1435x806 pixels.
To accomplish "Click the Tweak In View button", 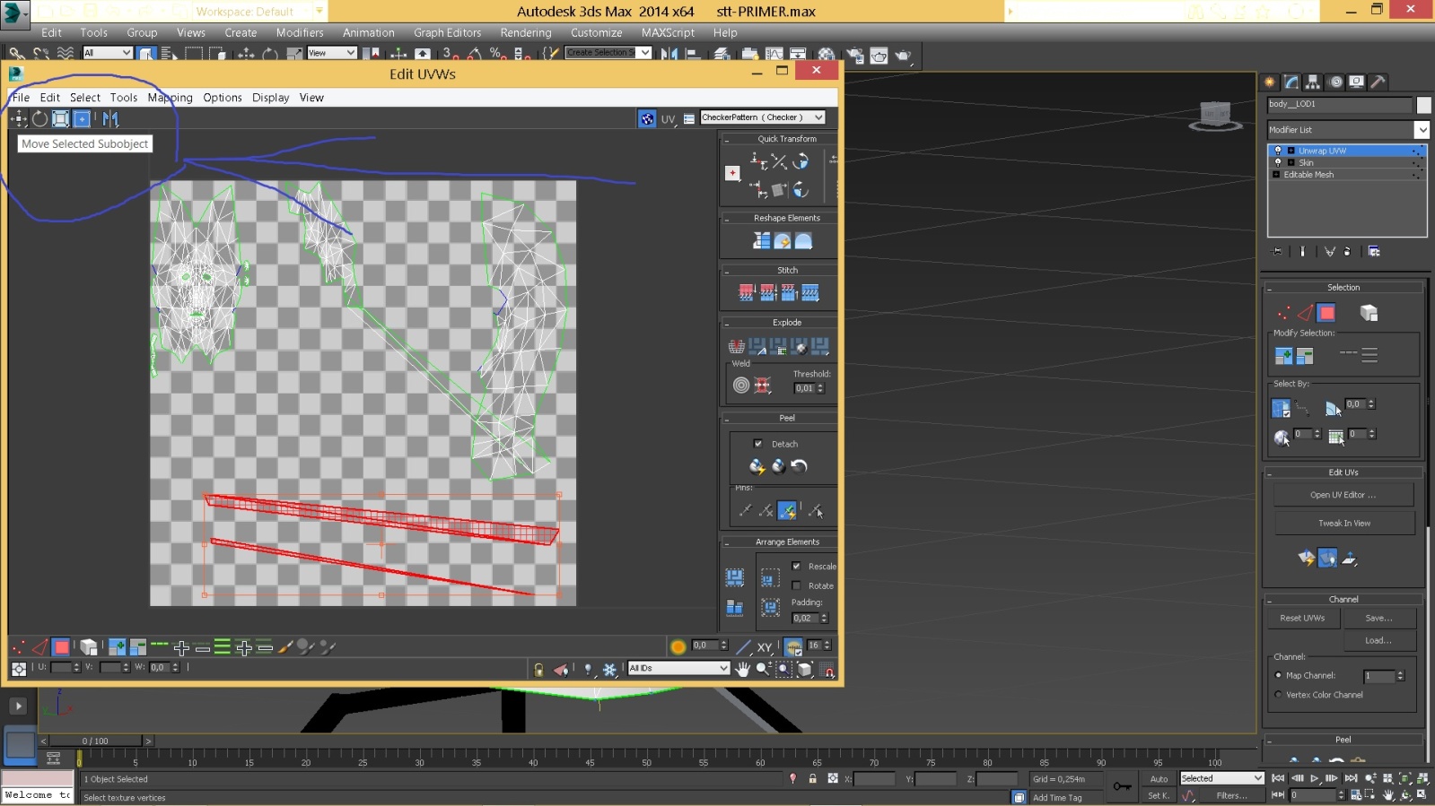I will tap(1343, 523).
